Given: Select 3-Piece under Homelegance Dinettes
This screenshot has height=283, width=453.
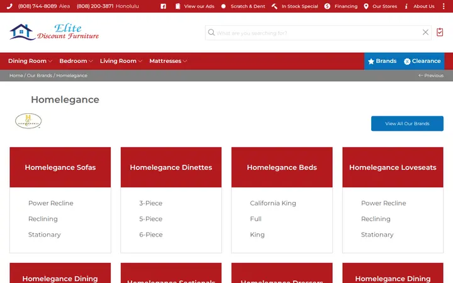Looking at the screenshot, I should coord(151,203).
